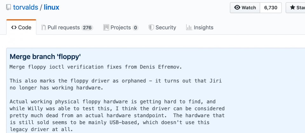
Task: Click the Insights bar graph icon
Action: pyautogui.click(x=189, y=28)
